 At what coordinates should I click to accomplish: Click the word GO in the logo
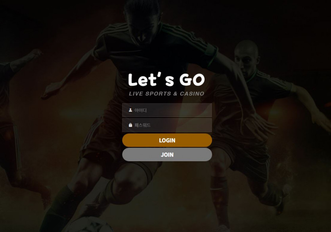[192, 80]
